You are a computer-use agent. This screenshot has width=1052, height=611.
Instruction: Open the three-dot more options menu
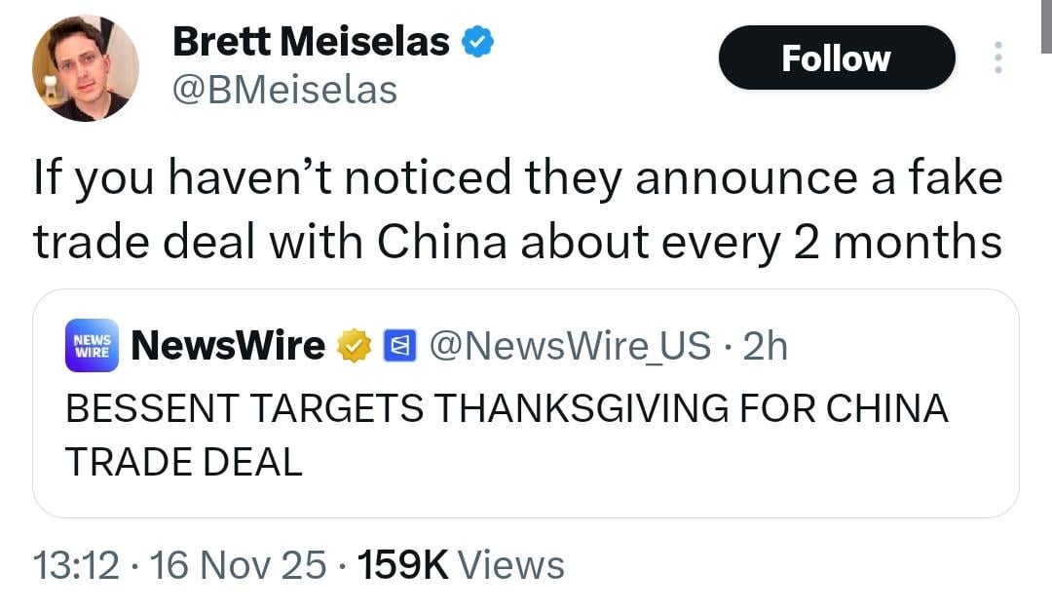point(996,58)
